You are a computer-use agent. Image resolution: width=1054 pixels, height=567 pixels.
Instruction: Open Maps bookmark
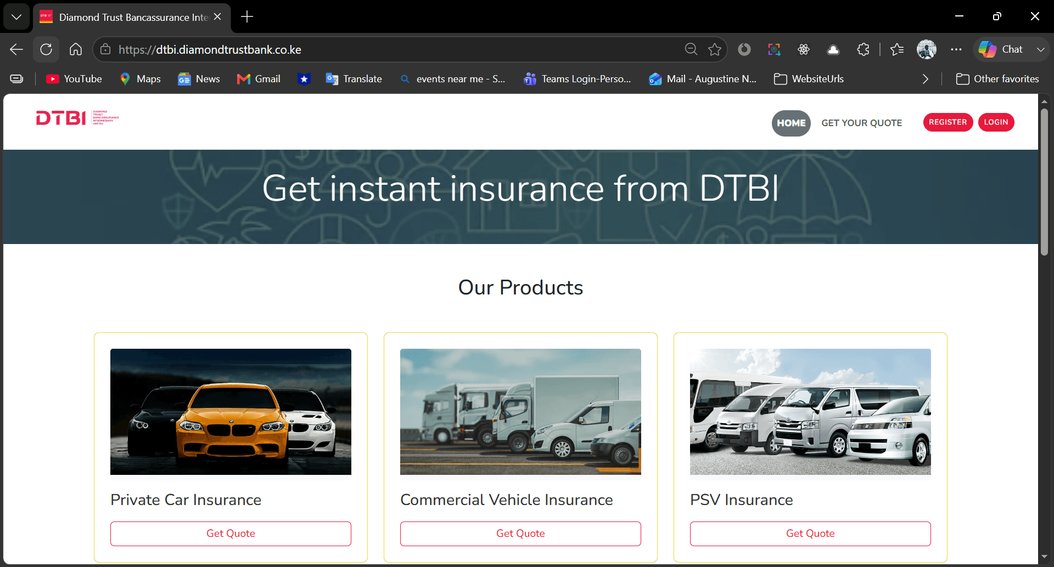click(x=141, y=79)
